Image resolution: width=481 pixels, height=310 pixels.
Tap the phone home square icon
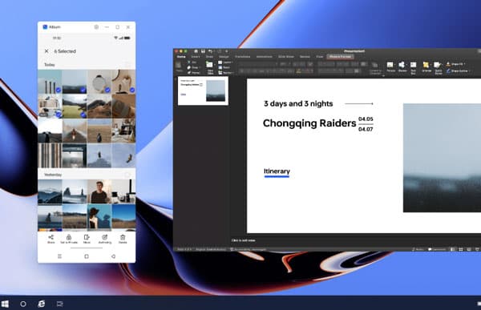pyautogui.click(x=87, y=256)
